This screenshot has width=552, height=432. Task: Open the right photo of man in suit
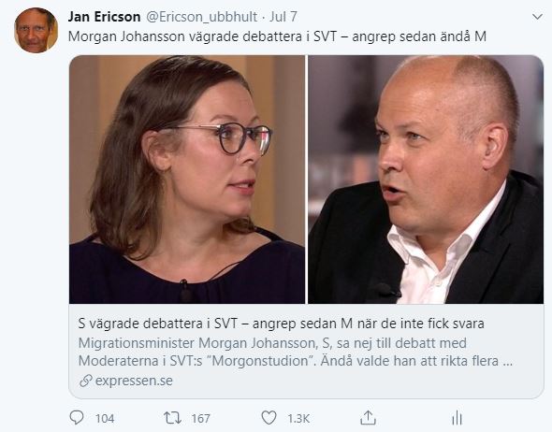[x=426, y=180]
